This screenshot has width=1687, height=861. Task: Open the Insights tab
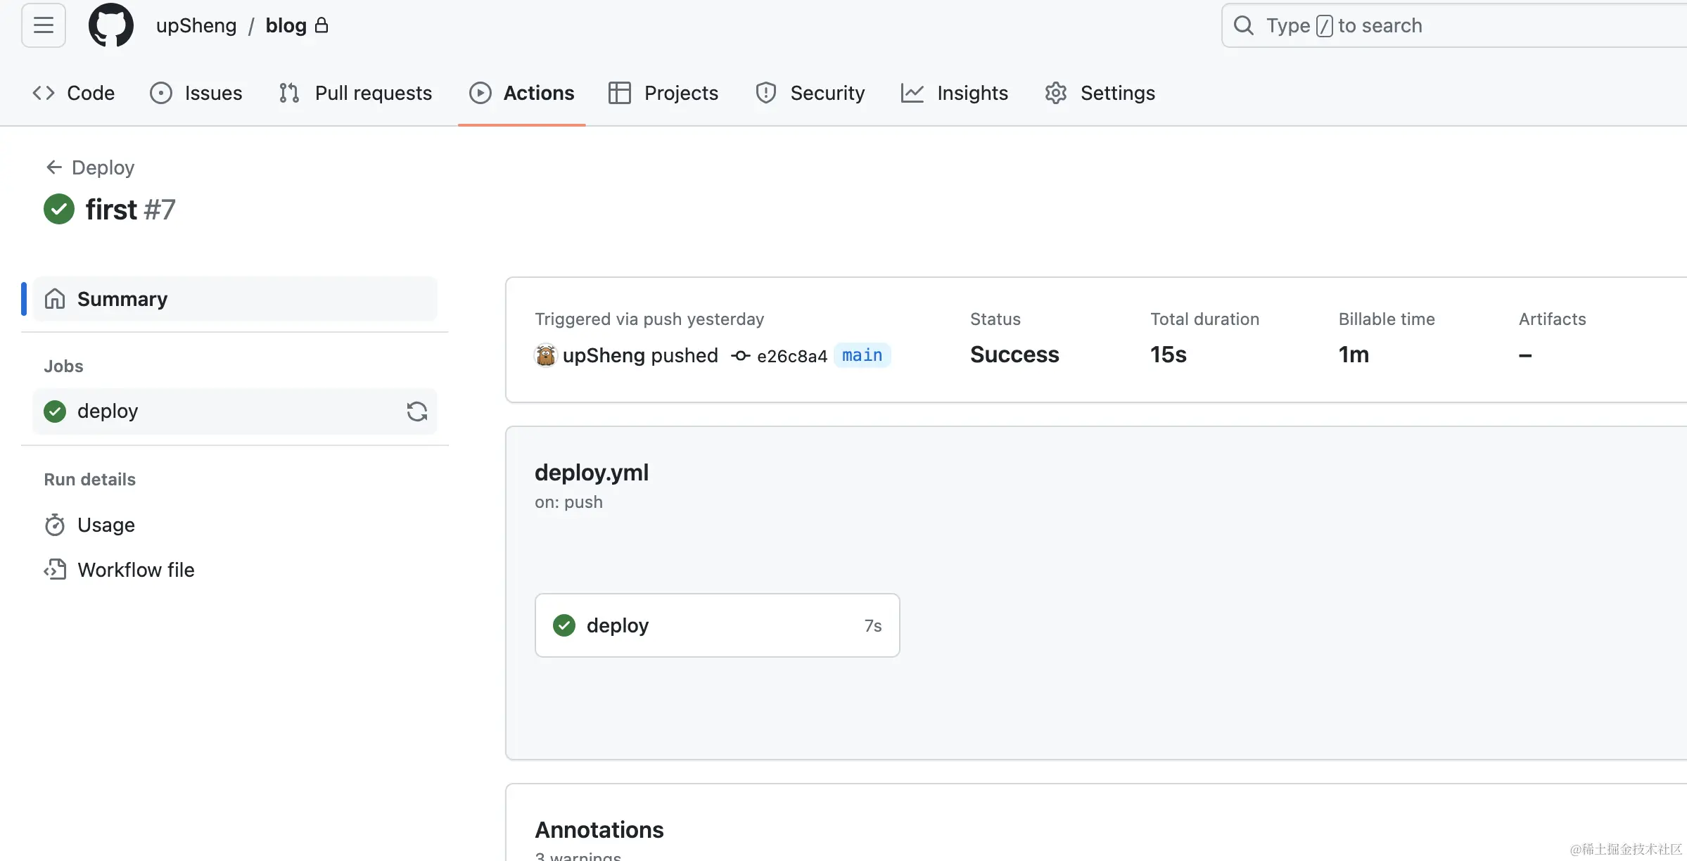click(955, 93)
